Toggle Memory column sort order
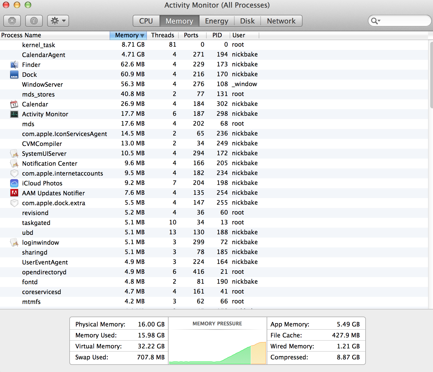Viewport: 433px width, 372px height. tap(128, 35)
